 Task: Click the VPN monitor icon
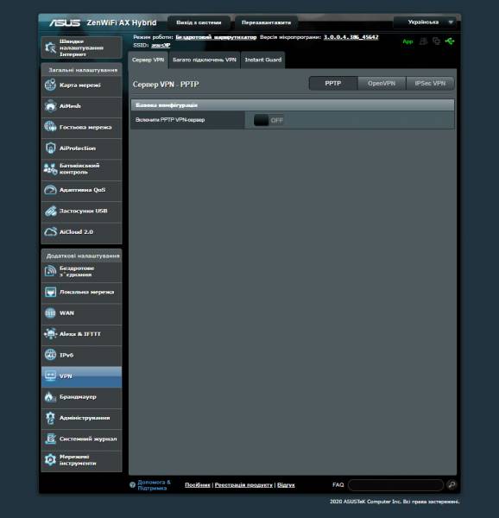[x=50, y=376]
